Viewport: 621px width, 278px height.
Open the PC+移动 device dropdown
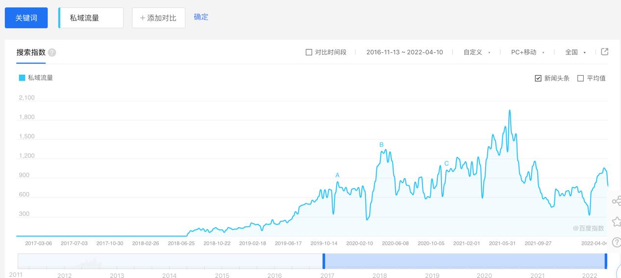tap(528, 52)
